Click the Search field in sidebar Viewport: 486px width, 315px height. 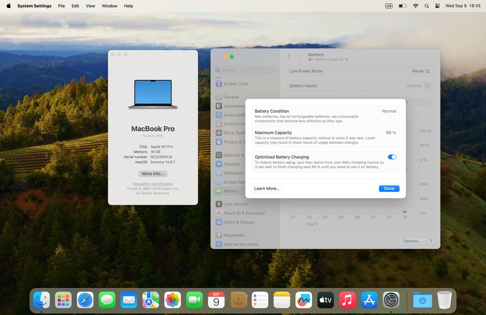[x=246, y=70]
